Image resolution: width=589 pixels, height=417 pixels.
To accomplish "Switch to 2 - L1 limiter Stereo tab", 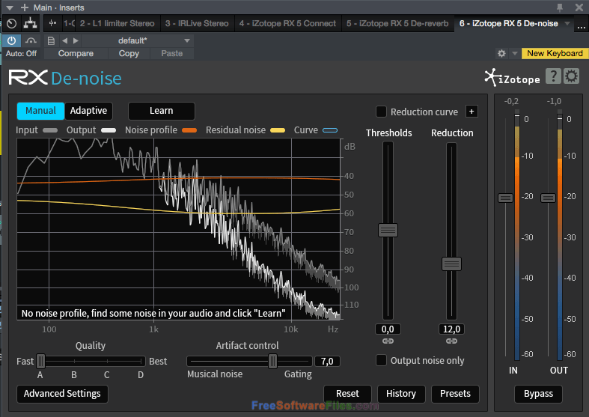I will coord(118,23).
